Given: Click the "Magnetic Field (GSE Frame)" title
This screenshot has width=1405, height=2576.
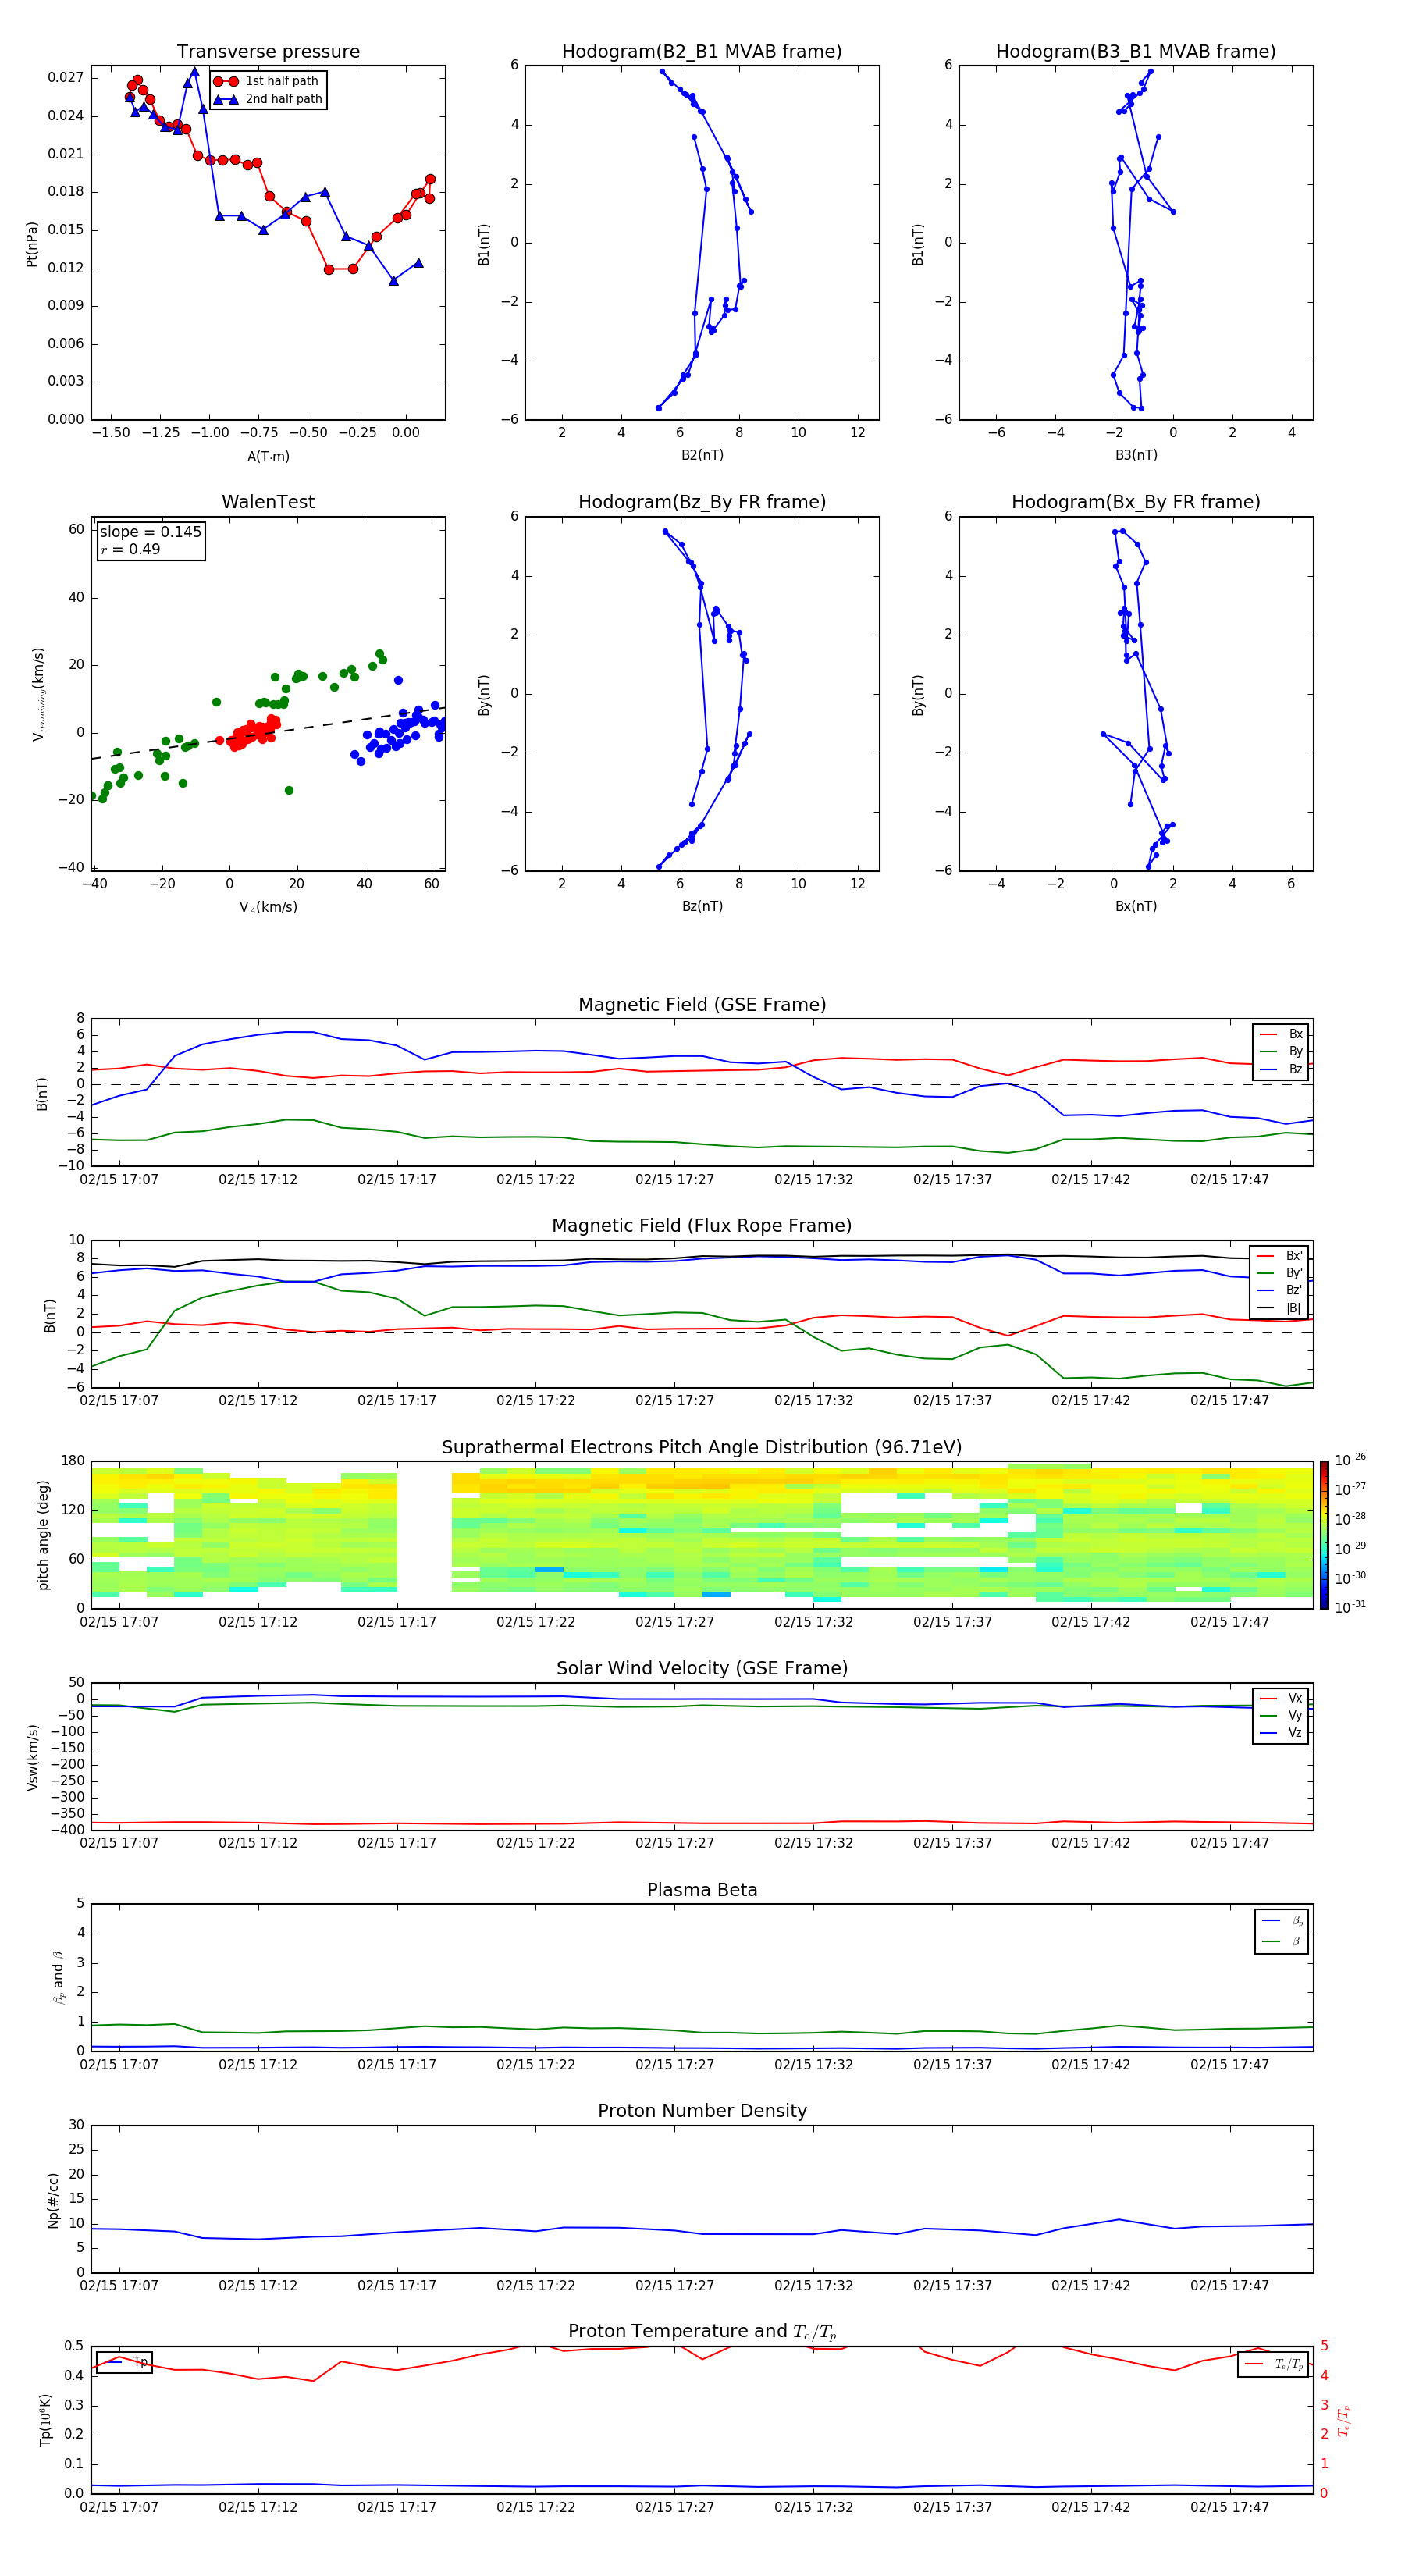Looking at the screenshot, I should pos(702,1004).
